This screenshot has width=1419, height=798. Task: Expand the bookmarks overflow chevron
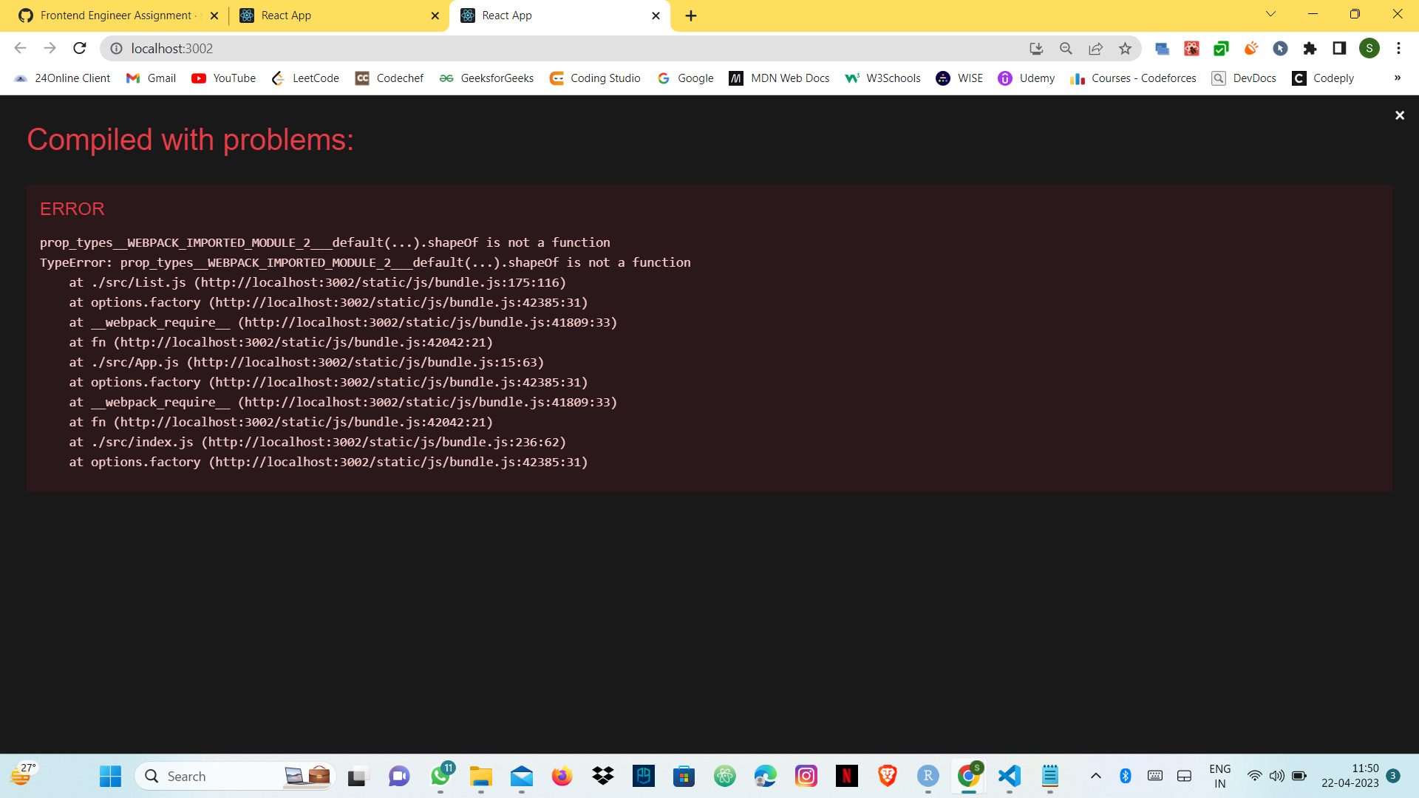coord(1398,78)
